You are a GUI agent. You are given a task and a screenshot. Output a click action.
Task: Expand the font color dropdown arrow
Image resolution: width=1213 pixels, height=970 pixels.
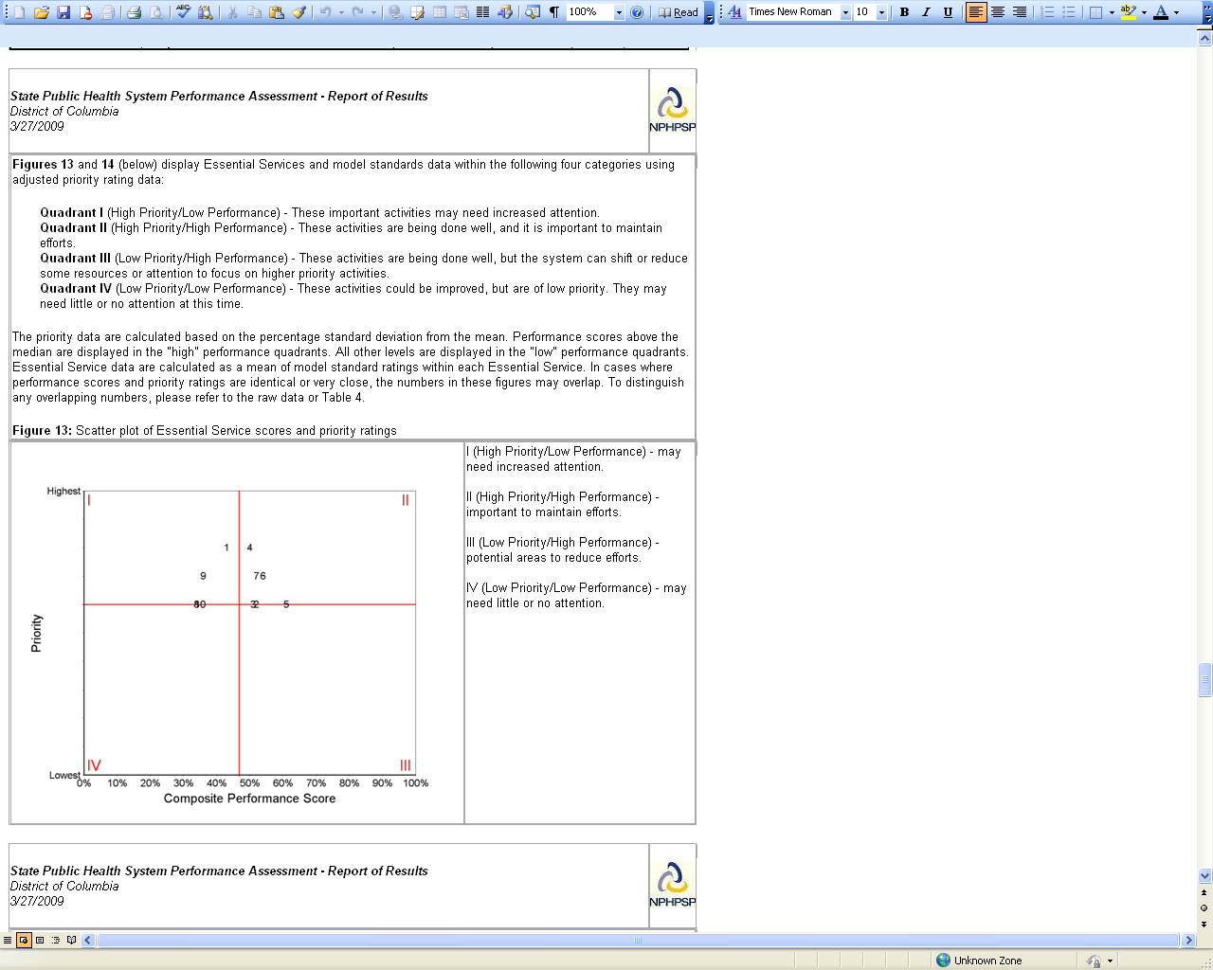(x=1177, y=12)
